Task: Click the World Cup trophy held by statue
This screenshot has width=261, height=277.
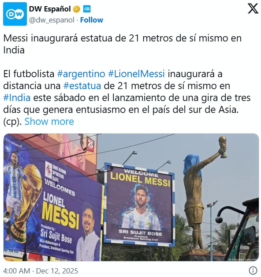Action: coord(223,146)
